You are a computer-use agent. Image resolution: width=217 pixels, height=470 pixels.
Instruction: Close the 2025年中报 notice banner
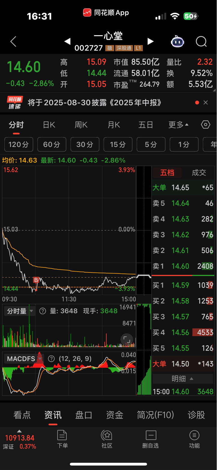point(206,102)
